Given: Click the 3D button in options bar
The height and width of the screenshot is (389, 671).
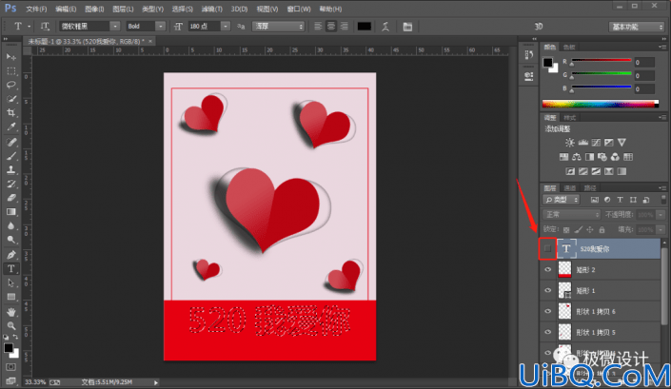Looking at the screenshot, I should click(539, 27).
